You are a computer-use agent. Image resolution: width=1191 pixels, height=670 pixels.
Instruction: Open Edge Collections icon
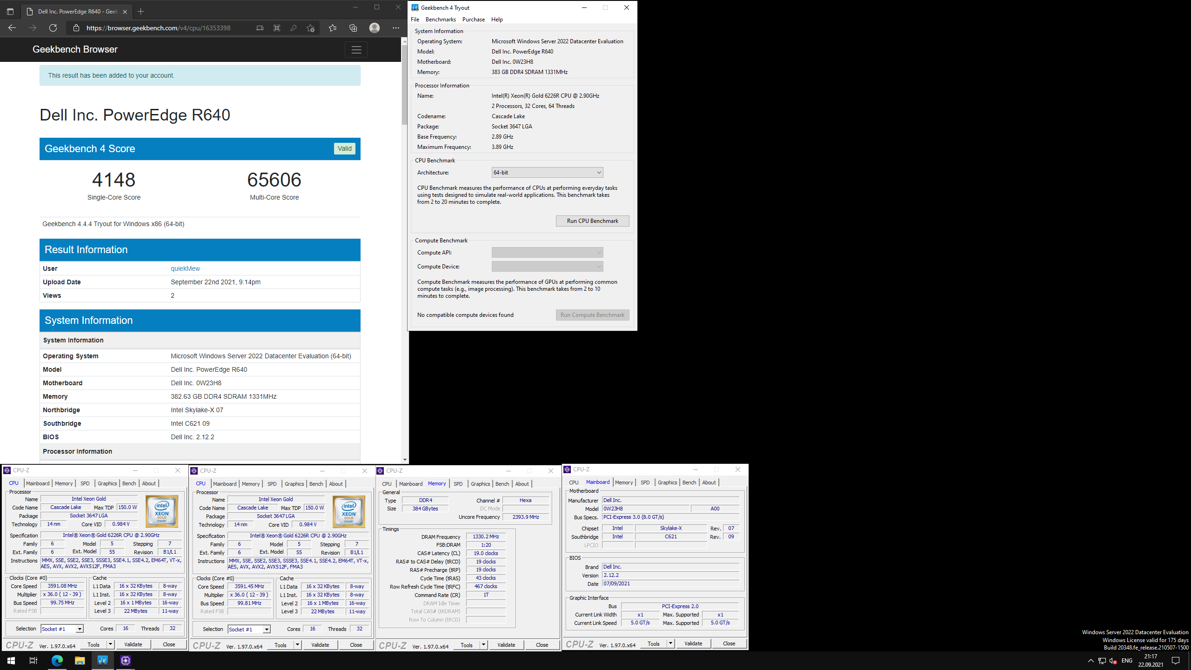pyautogui.click(x=353, y=28)
